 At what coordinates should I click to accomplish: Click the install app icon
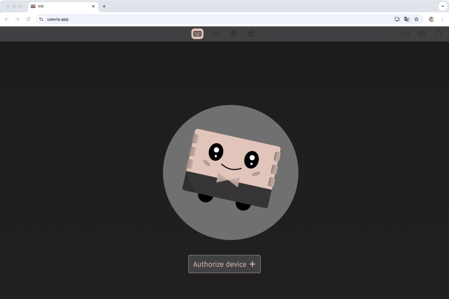(397, 19)
